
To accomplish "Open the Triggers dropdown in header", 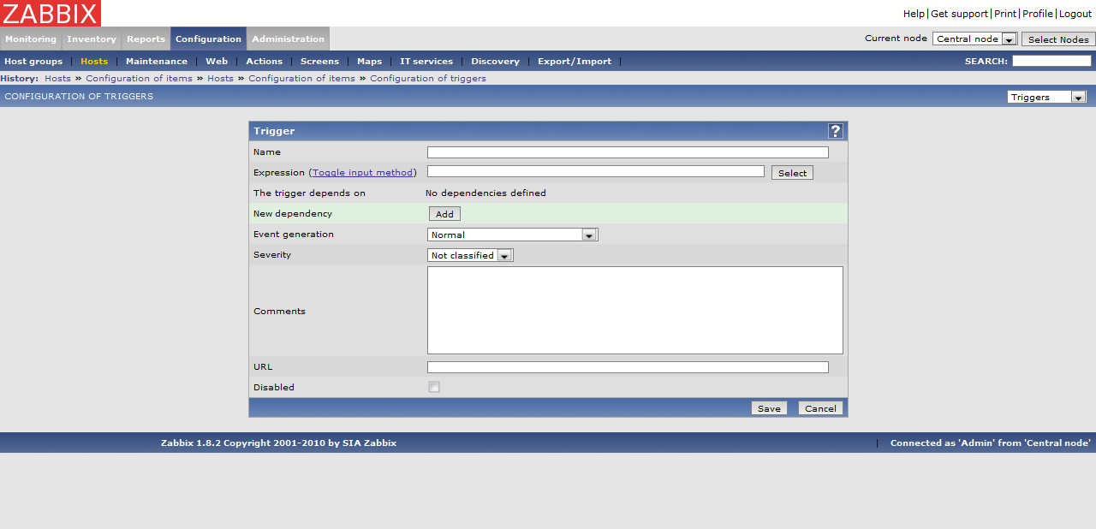I will click(1046, 97).
